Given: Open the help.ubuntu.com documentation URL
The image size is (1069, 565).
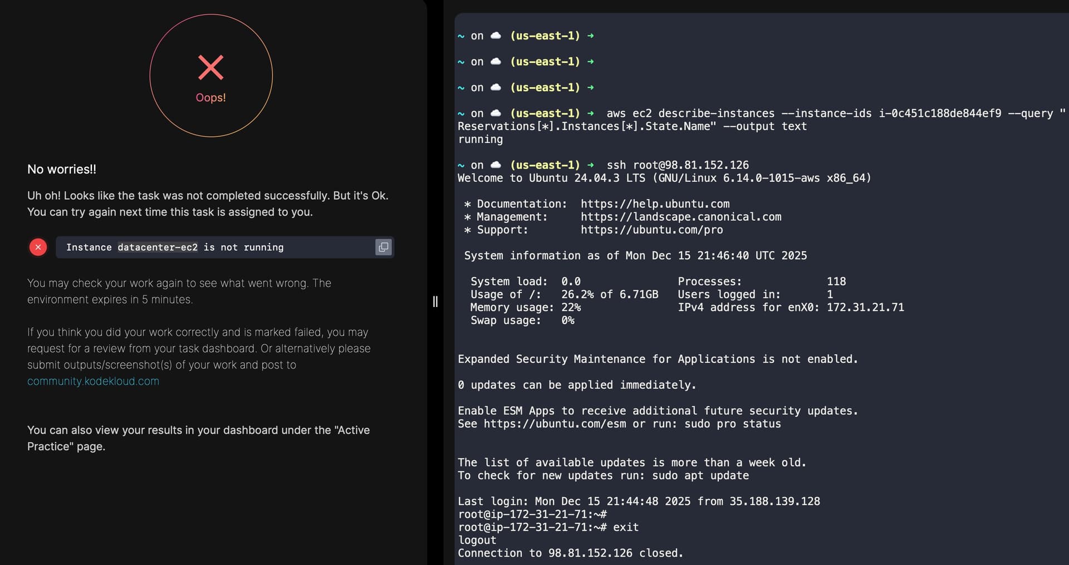Looking at the screenshot, I should (655, 204).
